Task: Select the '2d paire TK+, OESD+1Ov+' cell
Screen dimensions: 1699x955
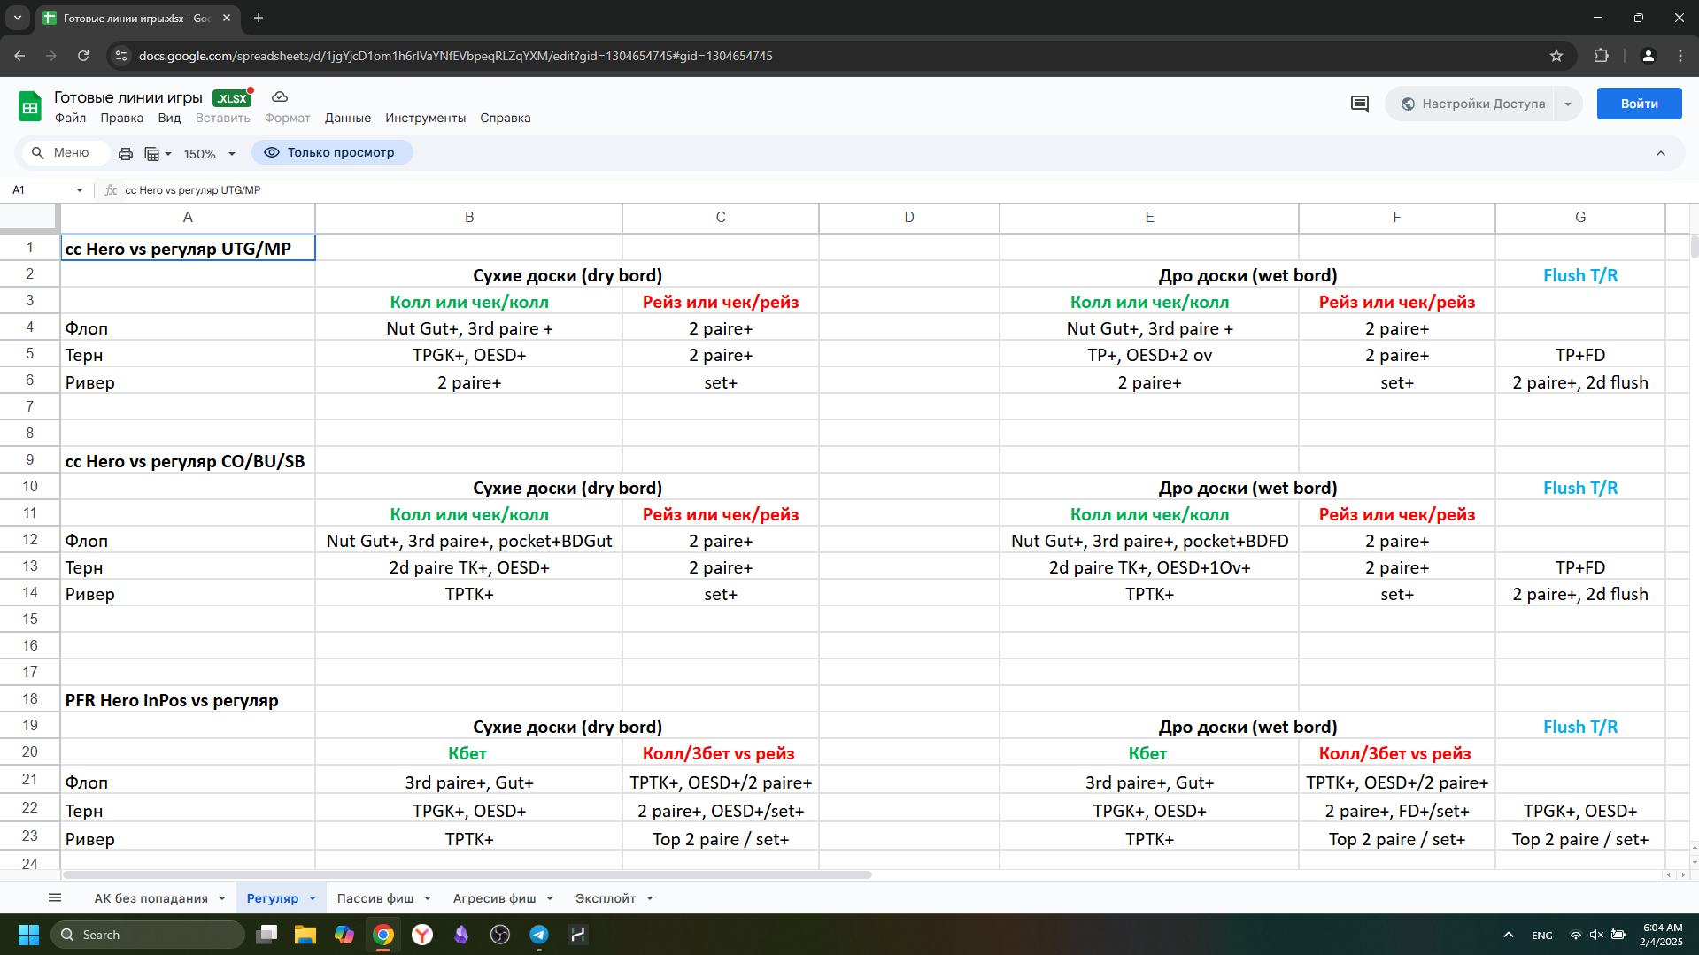Action: pyautogui.click(x=1149, y=567)
